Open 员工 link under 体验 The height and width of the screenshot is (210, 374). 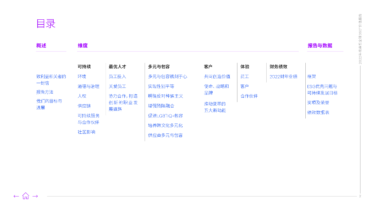[244, 77]
